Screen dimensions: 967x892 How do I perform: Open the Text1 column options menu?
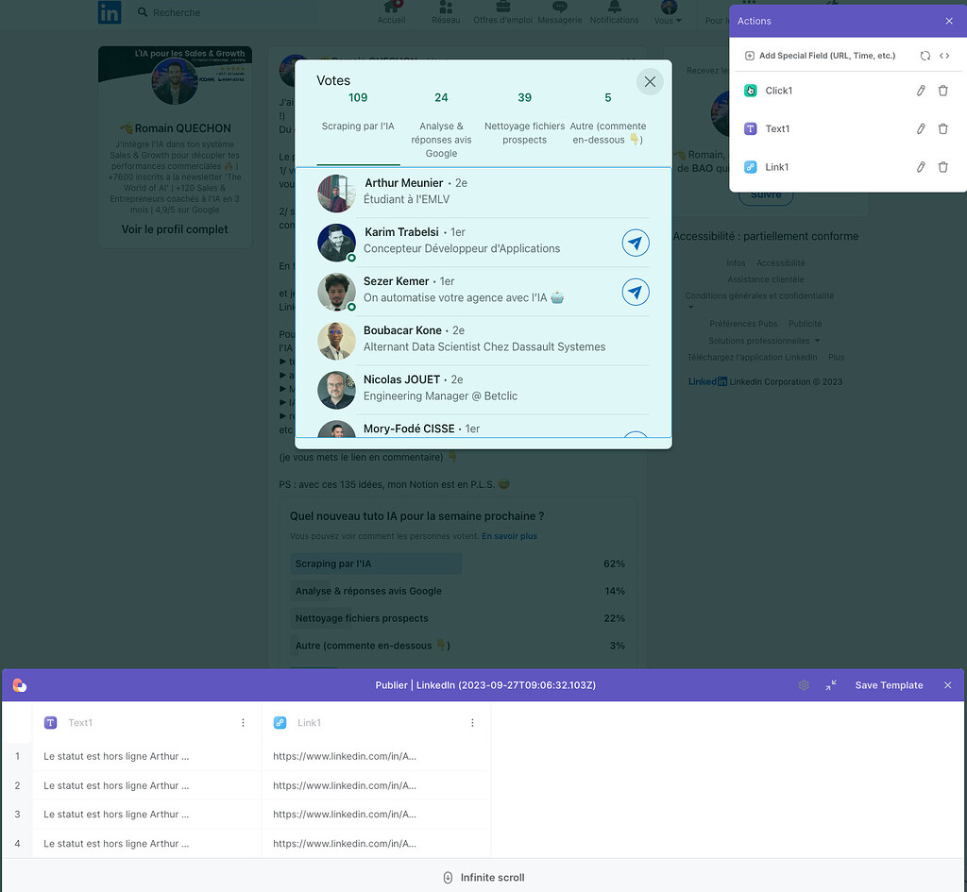pos(243,722)
